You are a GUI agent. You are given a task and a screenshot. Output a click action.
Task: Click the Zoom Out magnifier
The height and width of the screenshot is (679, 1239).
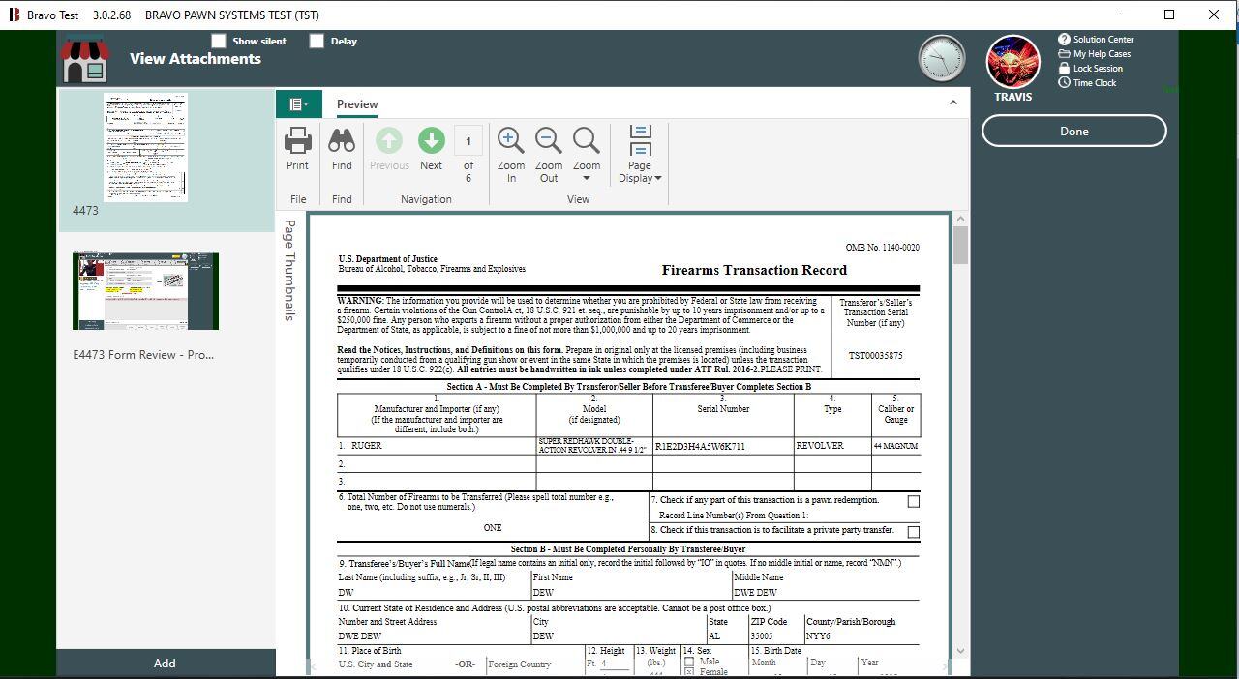[549, 141]
